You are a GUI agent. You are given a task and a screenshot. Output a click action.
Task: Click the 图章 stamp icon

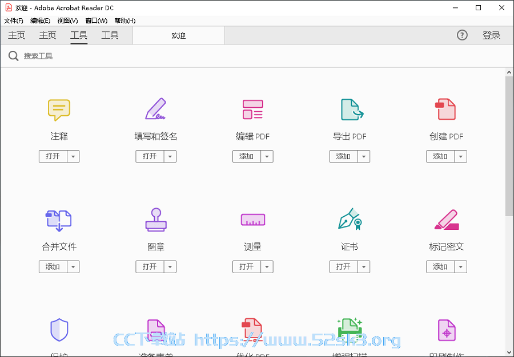156,220
